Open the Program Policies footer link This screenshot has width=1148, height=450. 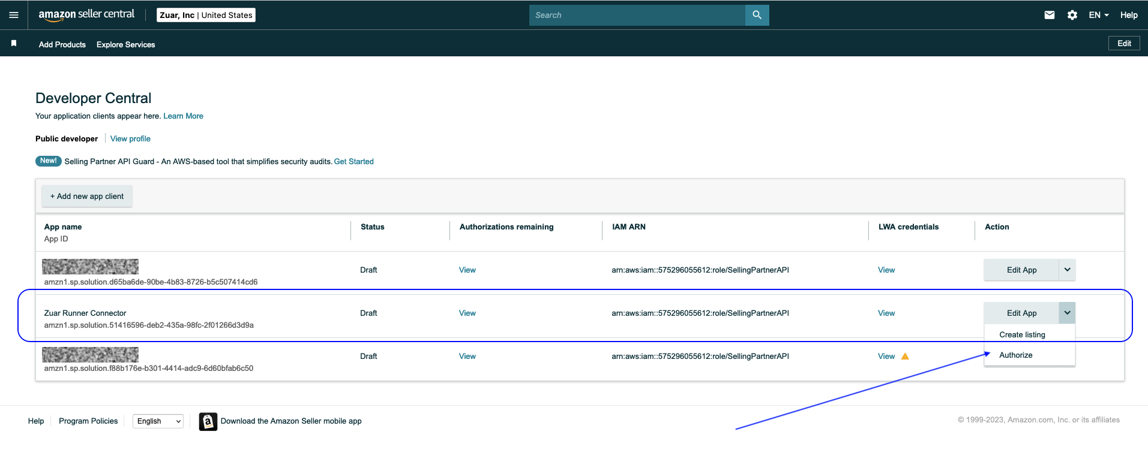88,421
